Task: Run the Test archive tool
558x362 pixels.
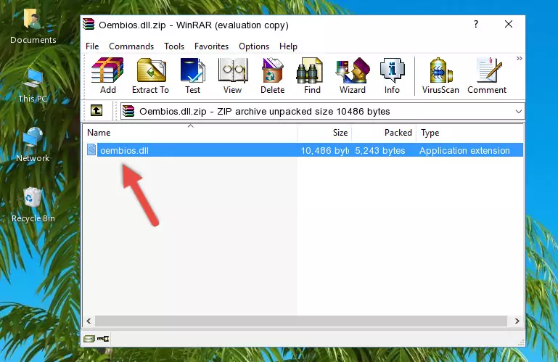Action: 192,76
